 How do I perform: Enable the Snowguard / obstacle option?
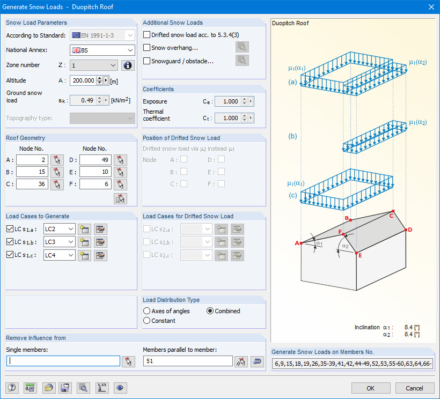146,61
